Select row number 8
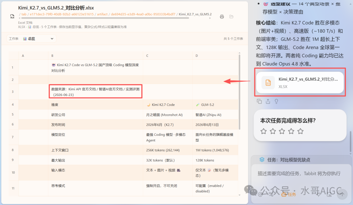353x205 pixels. point(13,150)
